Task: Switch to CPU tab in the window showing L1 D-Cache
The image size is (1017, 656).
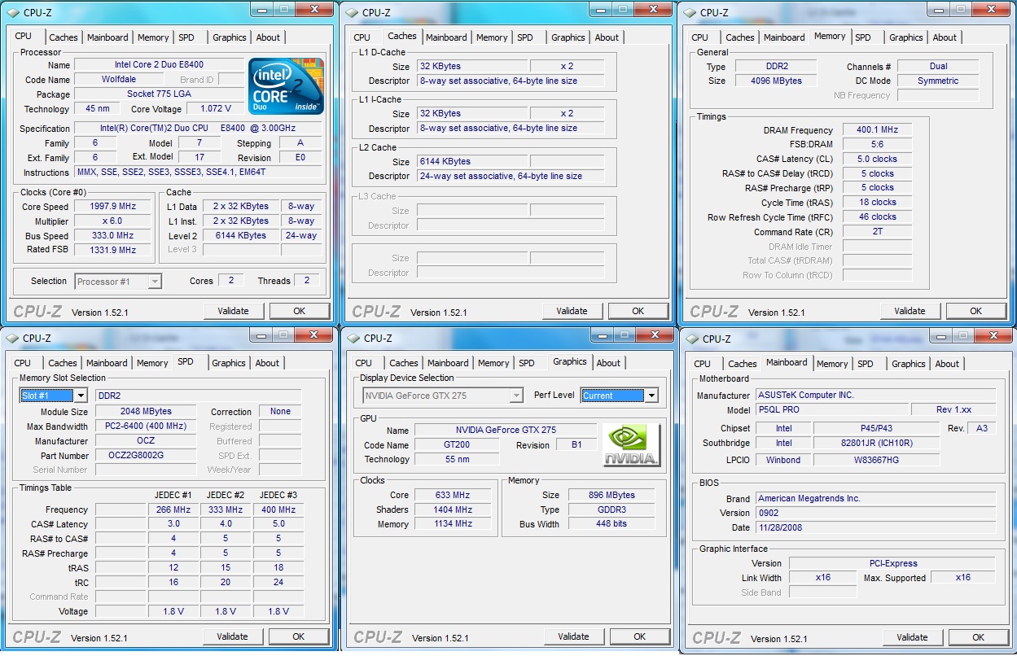Action: 362,37
